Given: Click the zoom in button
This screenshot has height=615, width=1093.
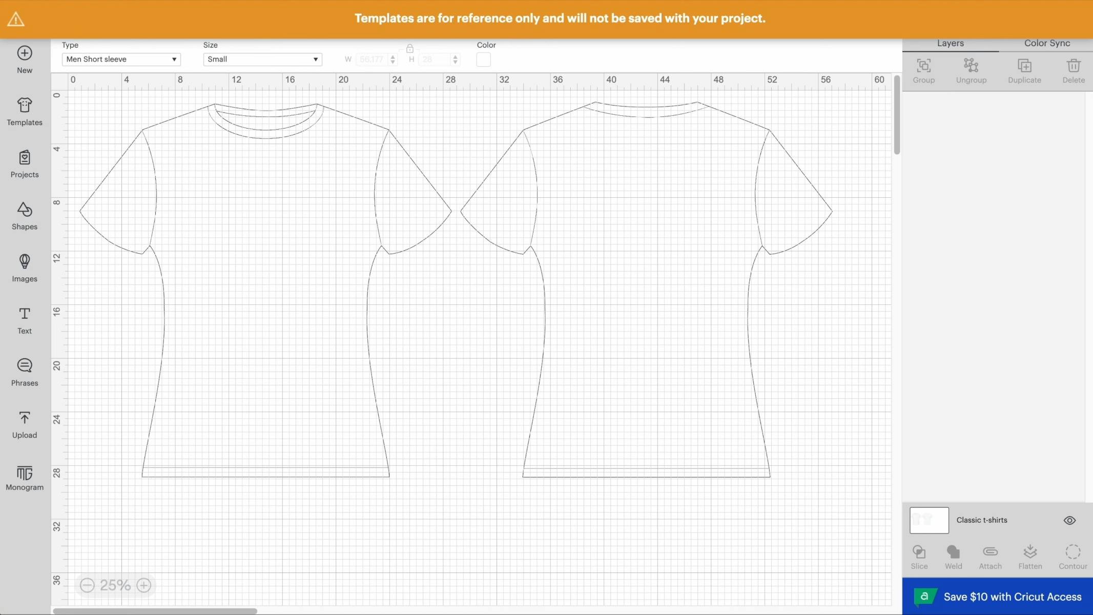Looking at the screenshot, I should 142,585.
